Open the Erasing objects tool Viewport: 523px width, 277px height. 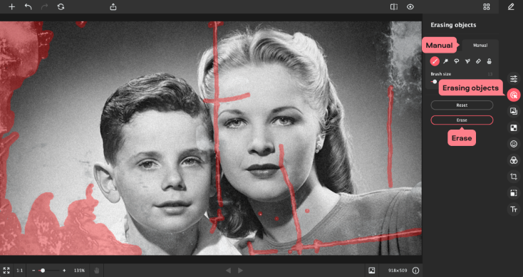[x=514, y=95]
